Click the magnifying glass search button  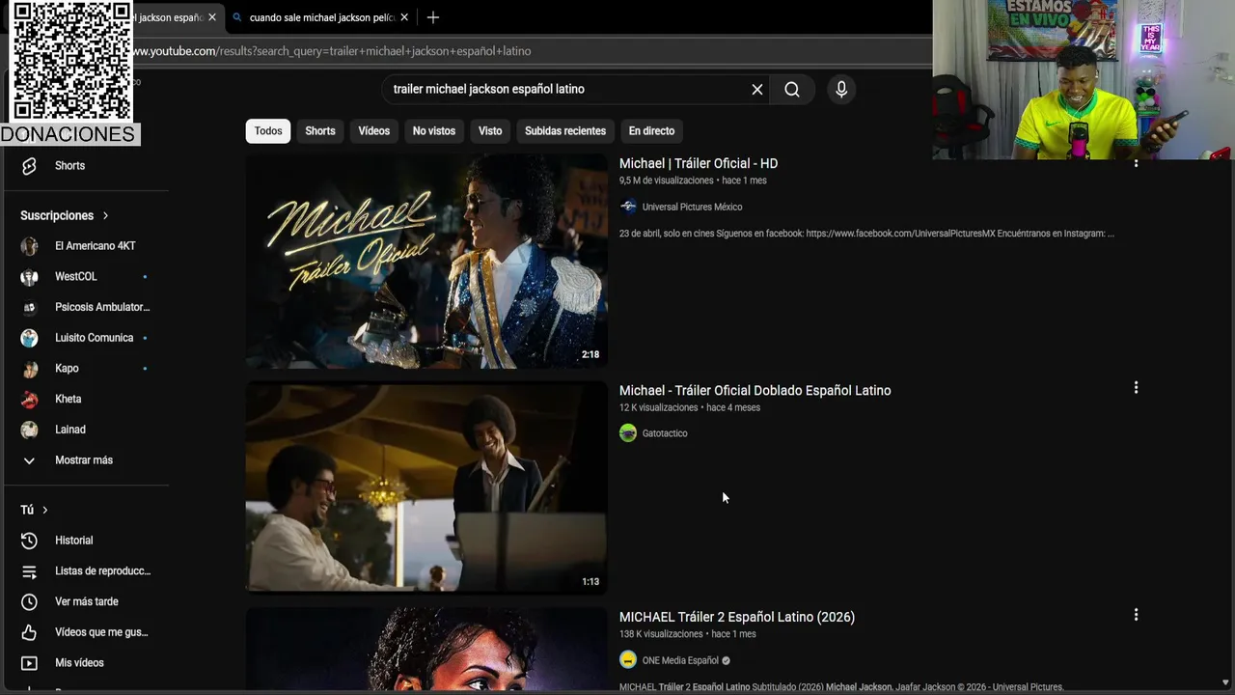click(792, 89)
